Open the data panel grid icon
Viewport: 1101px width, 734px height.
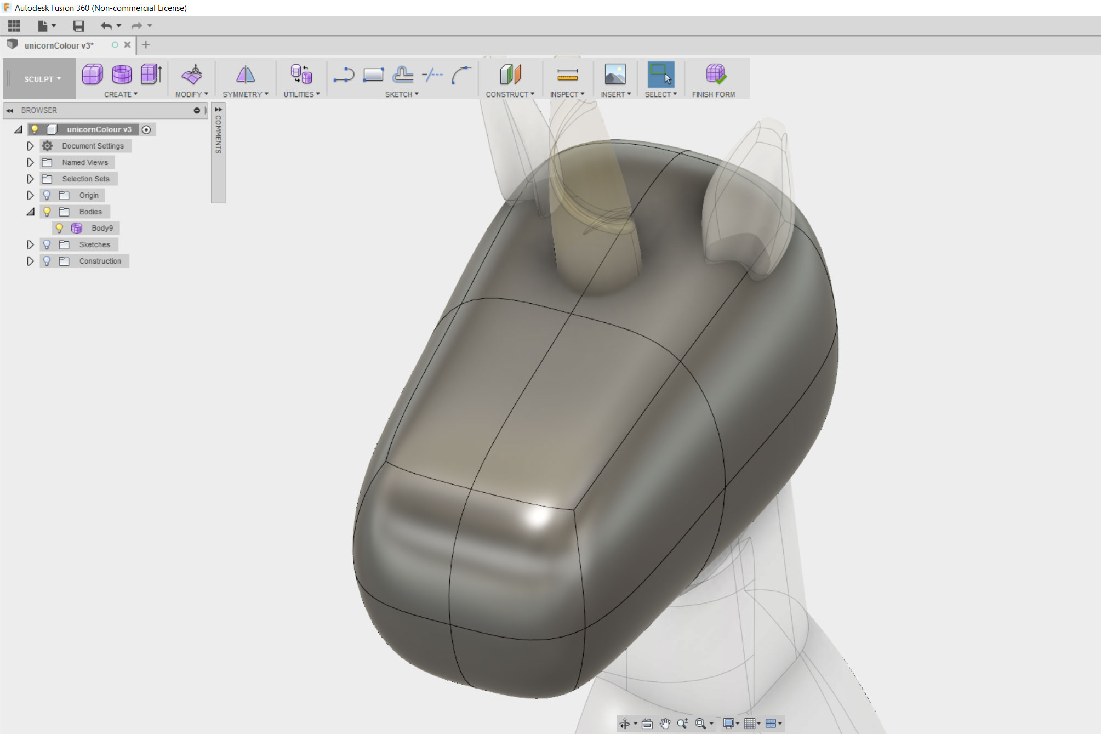point(14,26)
